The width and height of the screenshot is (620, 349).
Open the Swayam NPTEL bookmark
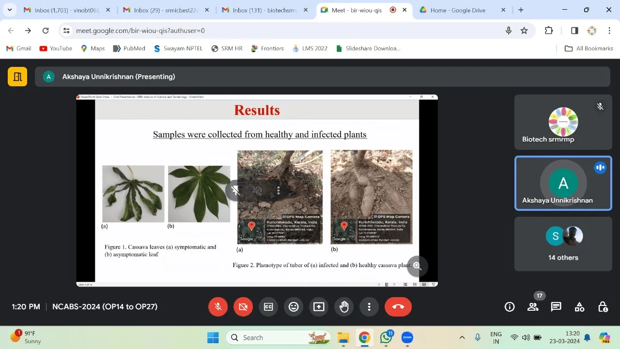pos(178,48)
